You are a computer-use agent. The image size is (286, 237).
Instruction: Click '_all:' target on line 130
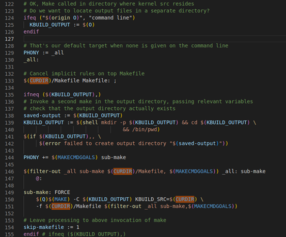tap(31, 60)
